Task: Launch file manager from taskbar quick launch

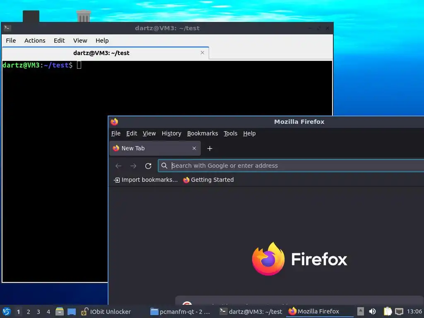Action: (60, 311)
